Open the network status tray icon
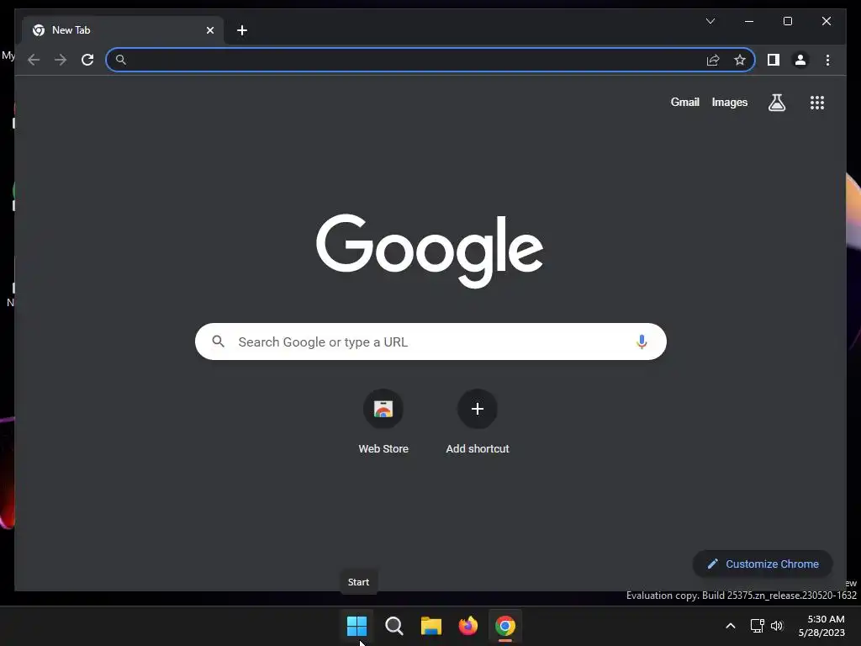 [x=758, y=626]
